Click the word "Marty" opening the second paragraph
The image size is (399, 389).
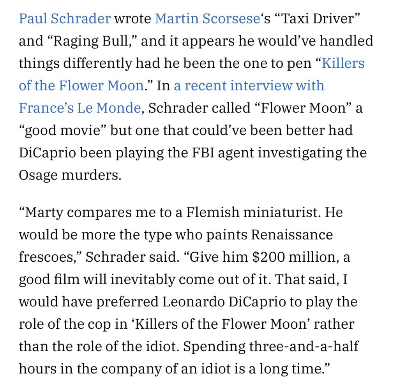point(49,213)
